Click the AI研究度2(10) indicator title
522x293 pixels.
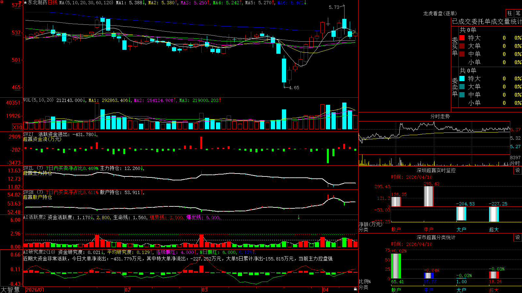tap(39, 252)
